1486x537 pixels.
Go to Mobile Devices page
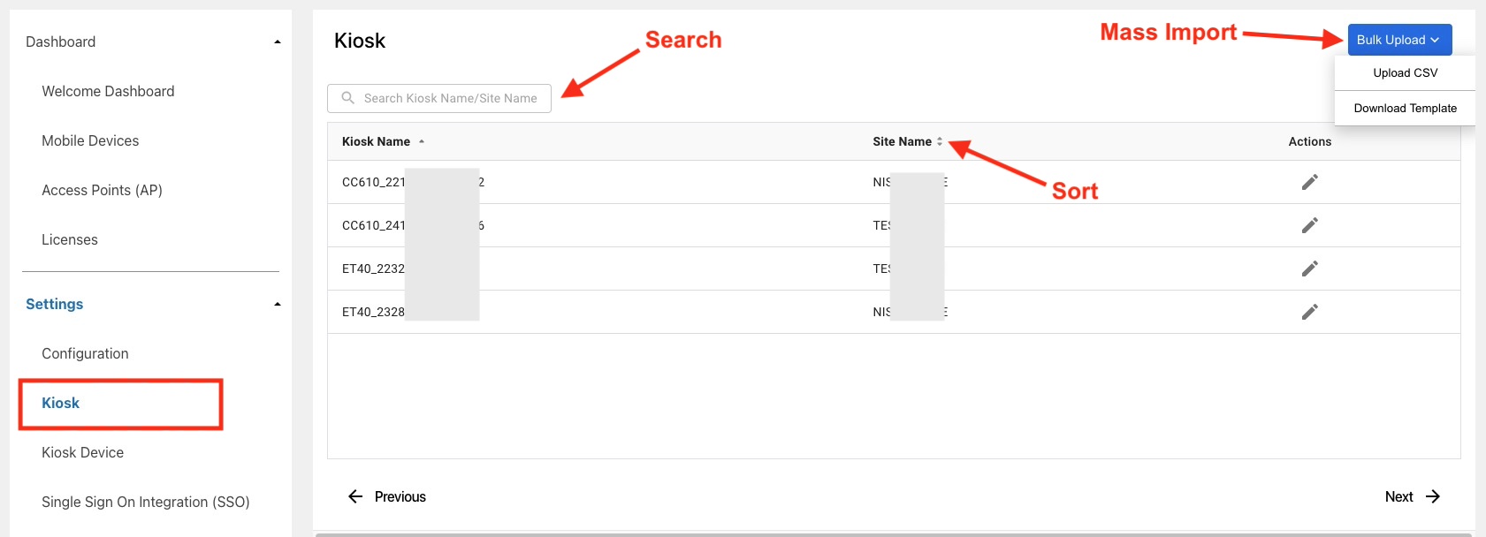(x=90, y=140)
